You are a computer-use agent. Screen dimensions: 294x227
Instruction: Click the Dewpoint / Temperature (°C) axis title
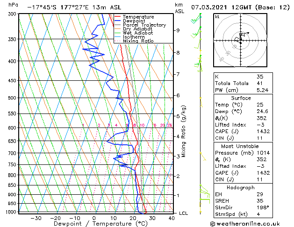(100, 224)
